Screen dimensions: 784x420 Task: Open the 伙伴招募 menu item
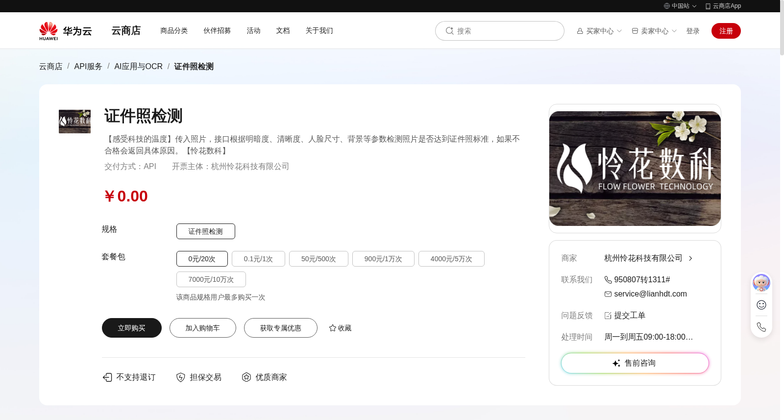click(x=217, y=30)
